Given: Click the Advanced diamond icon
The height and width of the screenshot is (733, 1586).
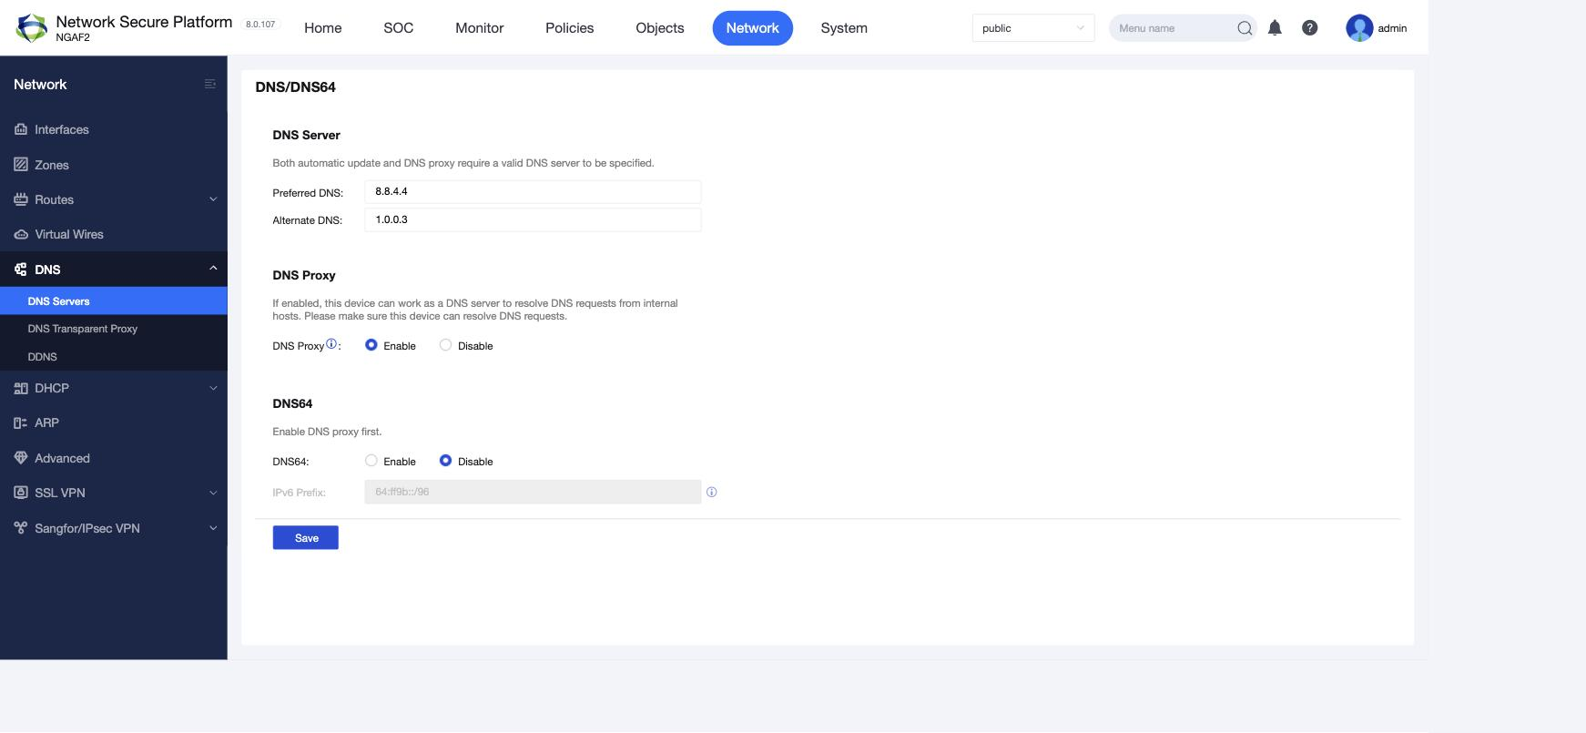Looking at the screenshot, I should point(21,458).
